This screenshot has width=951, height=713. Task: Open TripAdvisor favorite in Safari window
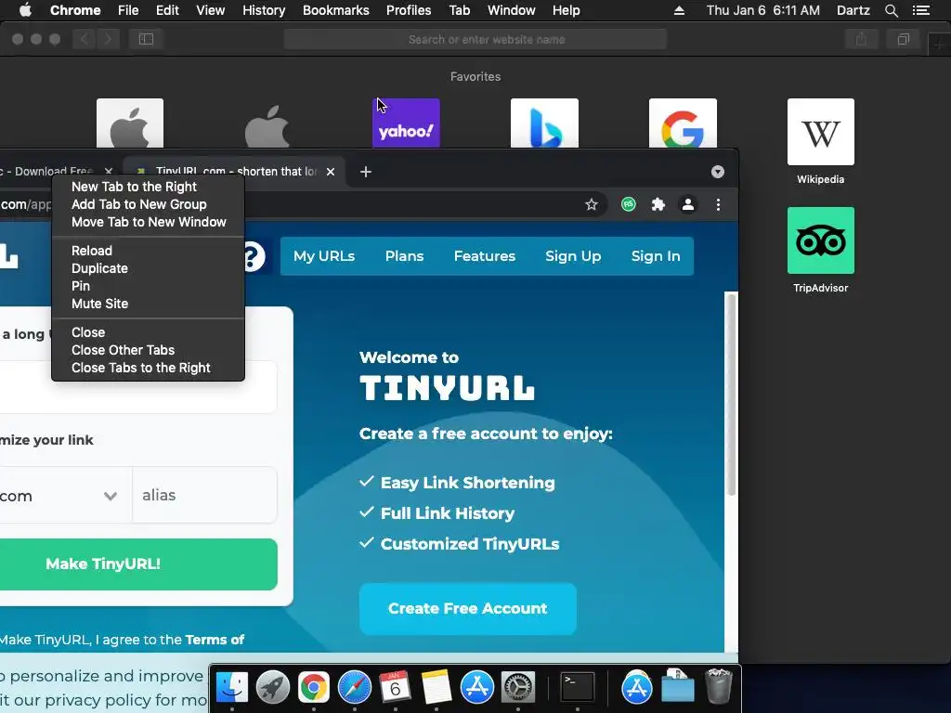tap(821, 240)
